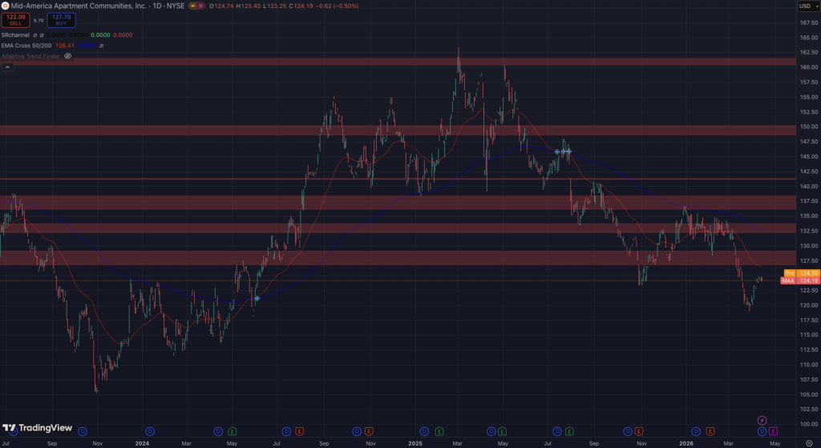Click the dividend marker before May 2025
Screen dimensions: 821x448
pyautogui.click(x=491, y=431)
